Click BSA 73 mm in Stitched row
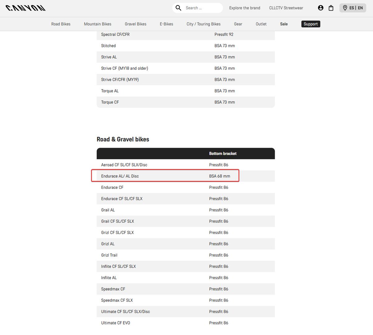Screen dimensions: 373x335 click(225, 46)
